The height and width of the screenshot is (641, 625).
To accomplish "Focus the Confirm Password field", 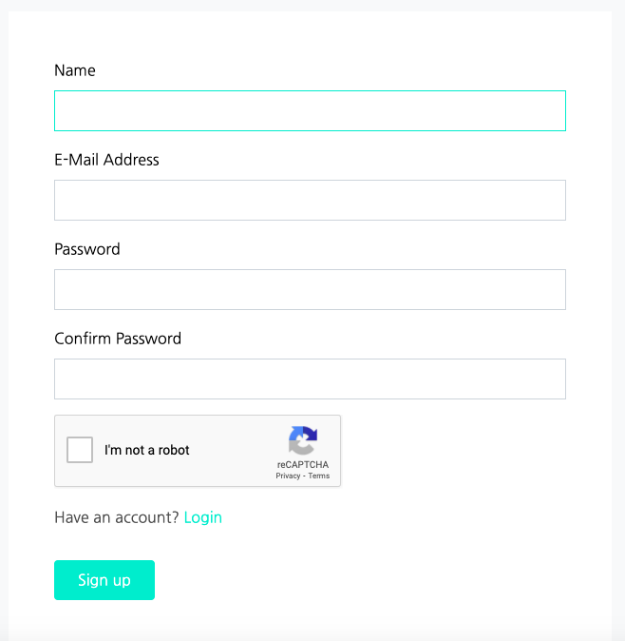I will point(310,379).
